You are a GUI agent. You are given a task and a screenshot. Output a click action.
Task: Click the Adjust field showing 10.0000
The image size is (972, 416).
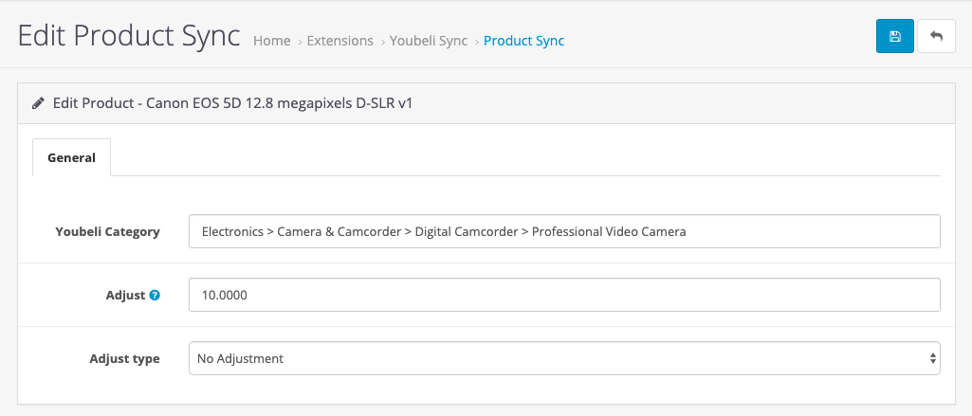564,295
